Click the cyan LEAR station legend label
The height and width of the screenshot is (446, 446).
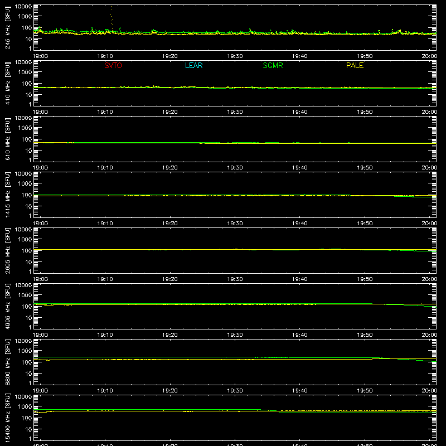193,65
